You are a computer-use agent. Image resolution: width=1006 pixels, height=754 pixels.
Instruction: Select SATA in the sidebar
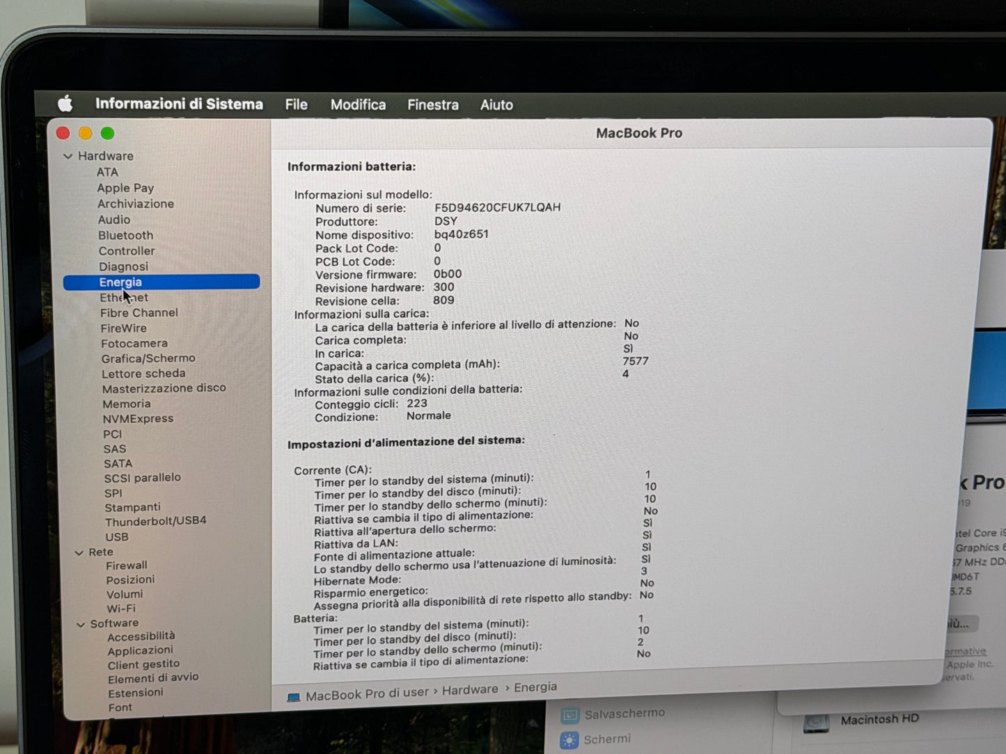click(x=118, y=464)
